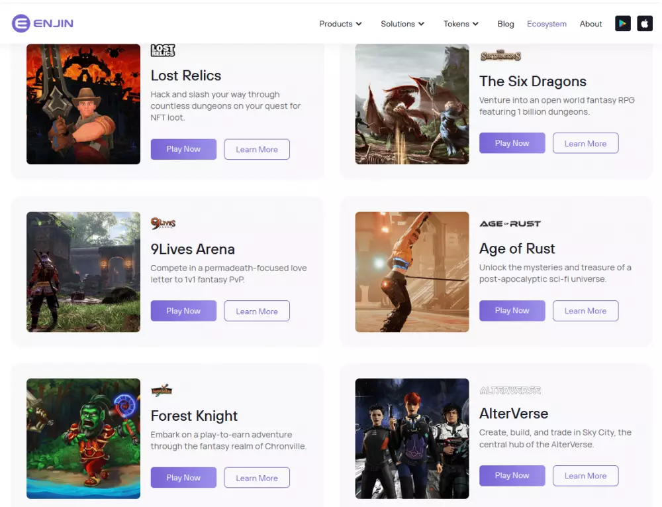Click the AlterVerse logo icon
Image resolution: width=662 pixels, height=507 pixels.
[510, 390]
